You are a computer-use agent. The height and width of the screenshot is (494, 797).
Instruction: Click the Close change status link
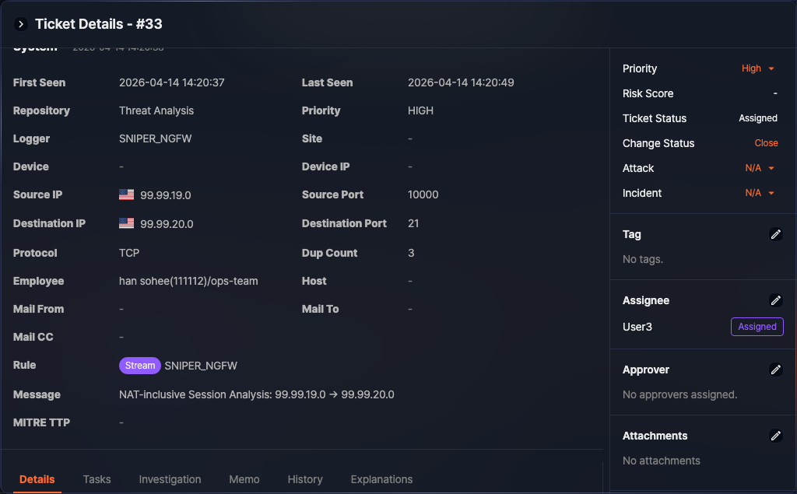click(x=766, y=143)
